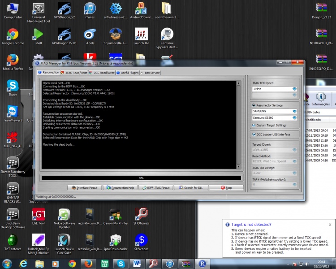336x269 pixels.
Task: Open I9100XWKG1 archive icon
Action: pos(321,36)
